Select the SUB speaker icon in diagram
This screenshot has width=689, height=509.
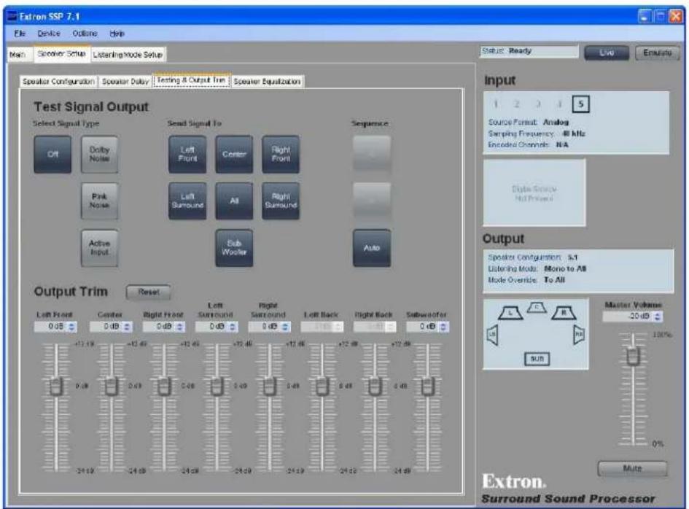[537, 359]
